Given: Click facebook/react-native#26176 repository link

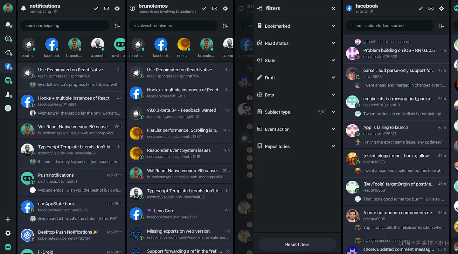Looking at the screenshot, I should [63, 210].
